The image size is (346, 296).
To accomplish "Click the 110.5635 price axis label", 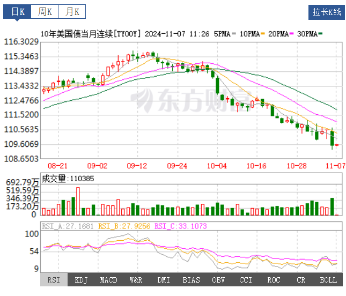I will pyautogui.click(x=21, y=129).
